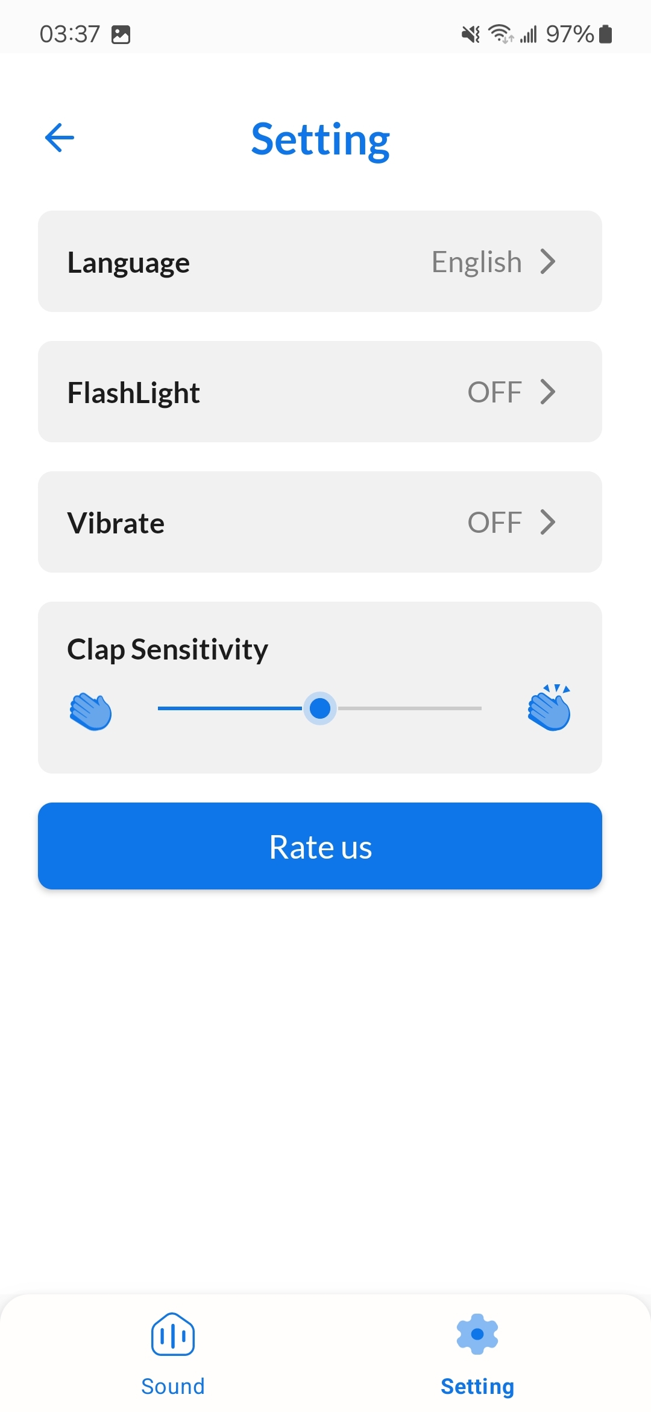The image size is (651, 1412).
Task: Expand the Vibrate row chevron
Action: click(547, 523)
